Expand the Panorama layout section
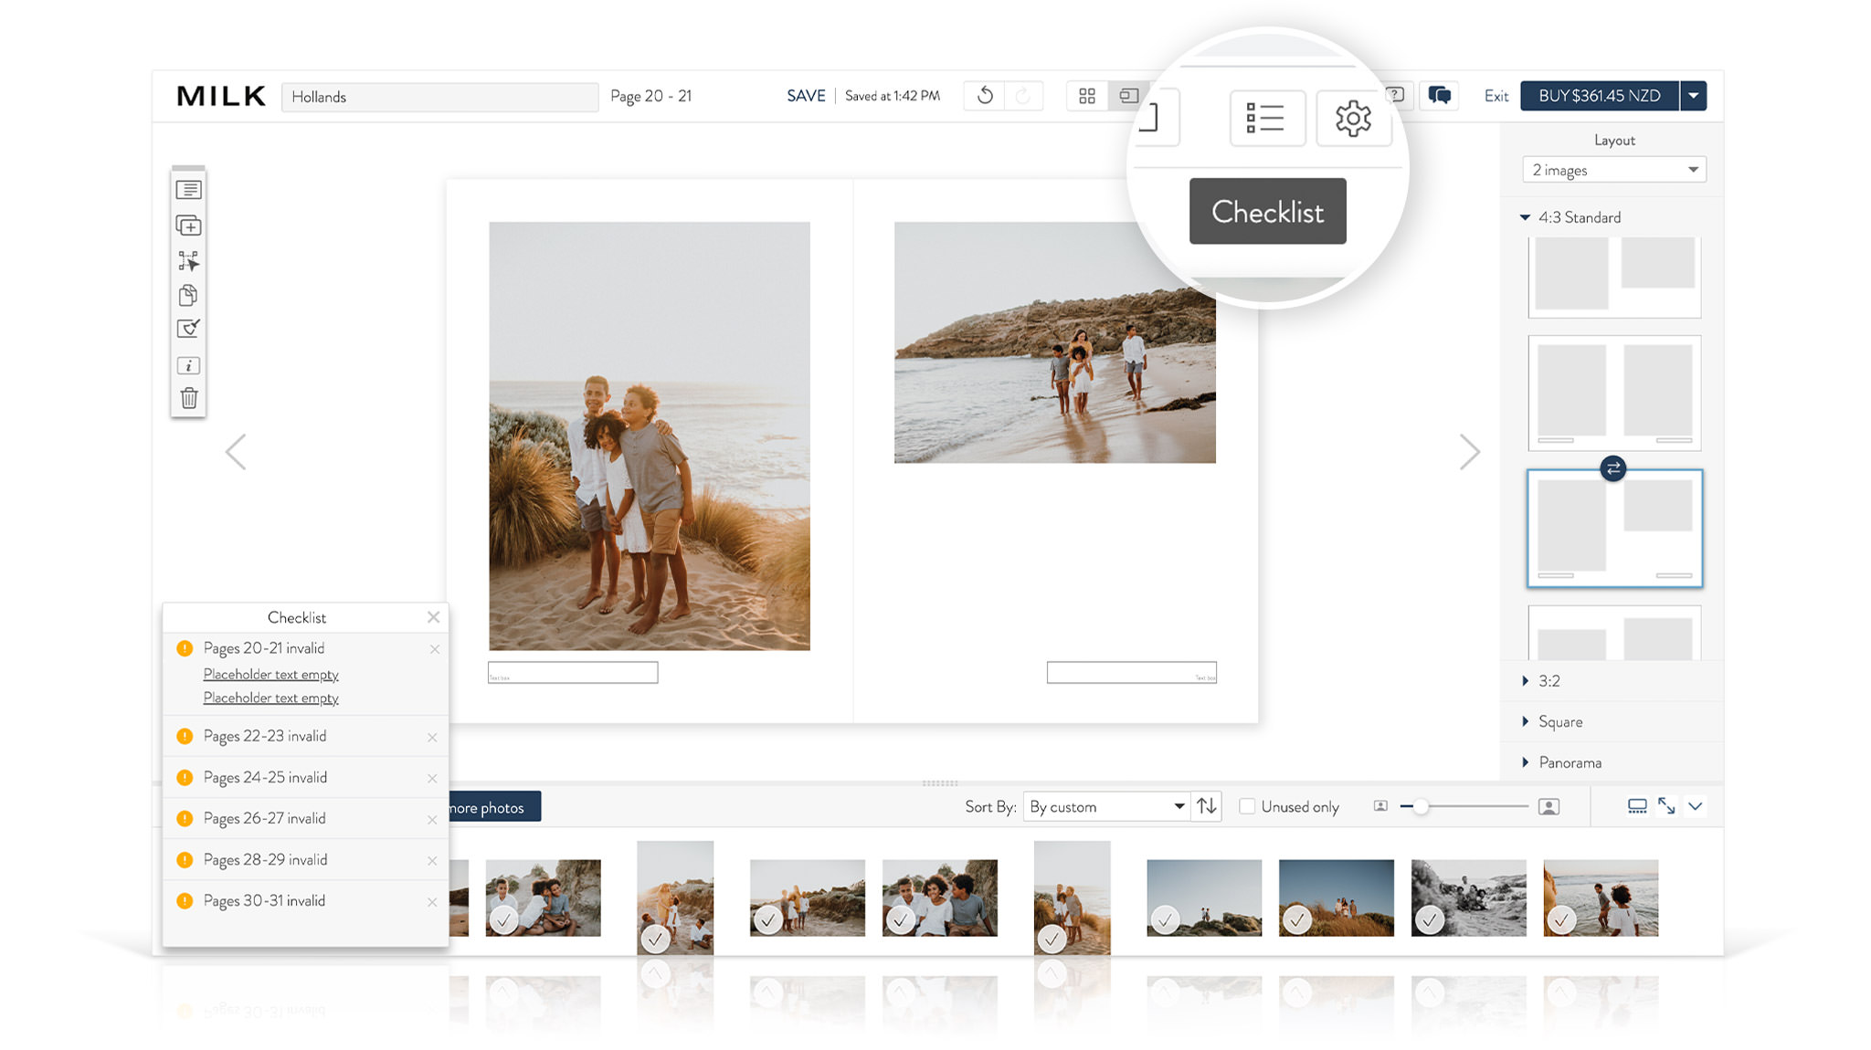The height and width of the screenshot is (1050, 1871). (x=1569, y=762)
